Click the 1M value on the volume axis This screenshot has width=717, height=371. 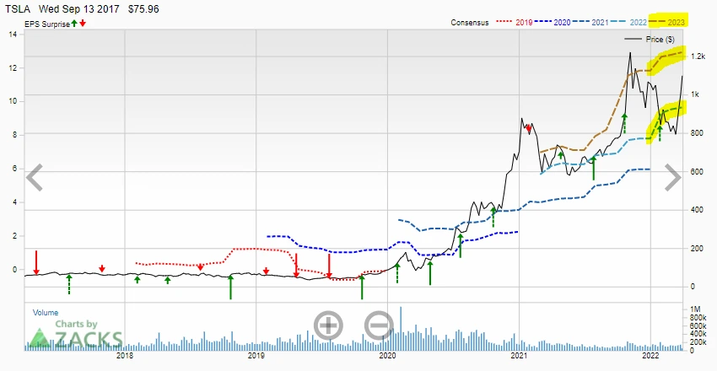click(x=695, y=309)
